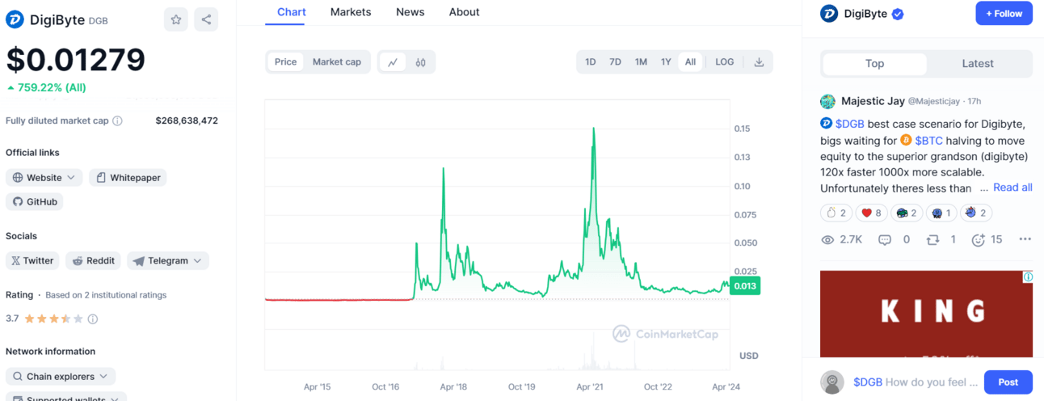
Task: Click the Majestic Jay username
Action: click(x=873, y=101)
